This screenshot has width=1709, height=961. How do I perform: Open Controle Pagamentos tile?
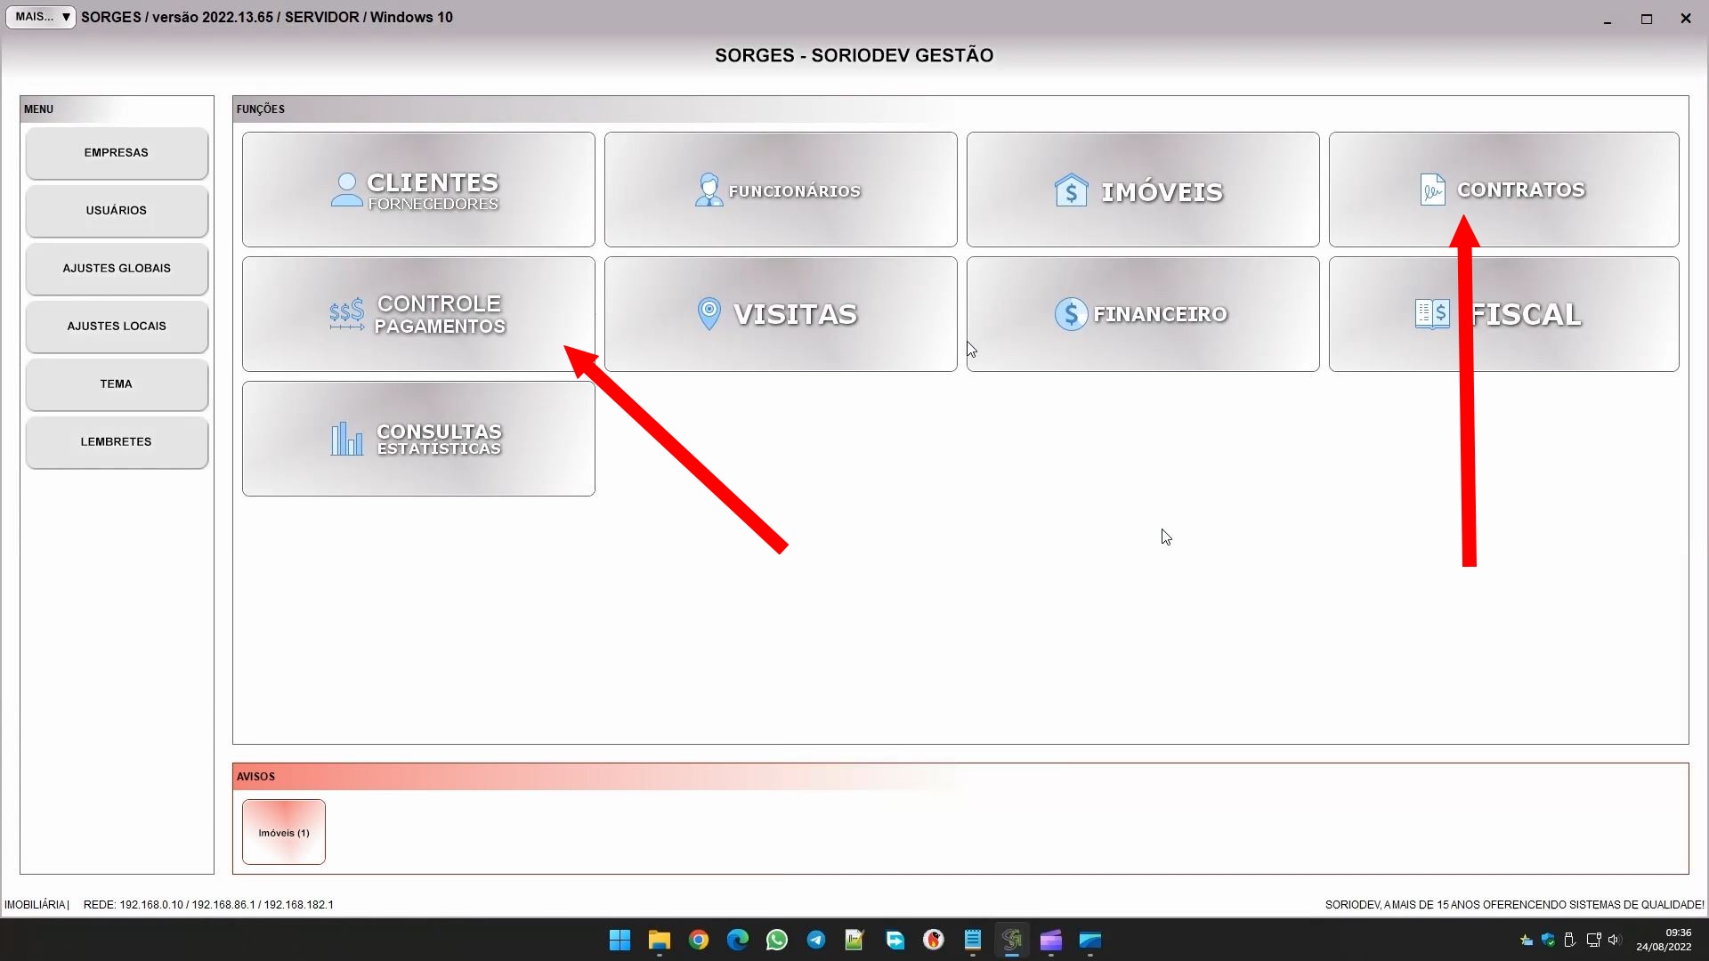click(418, 314)
